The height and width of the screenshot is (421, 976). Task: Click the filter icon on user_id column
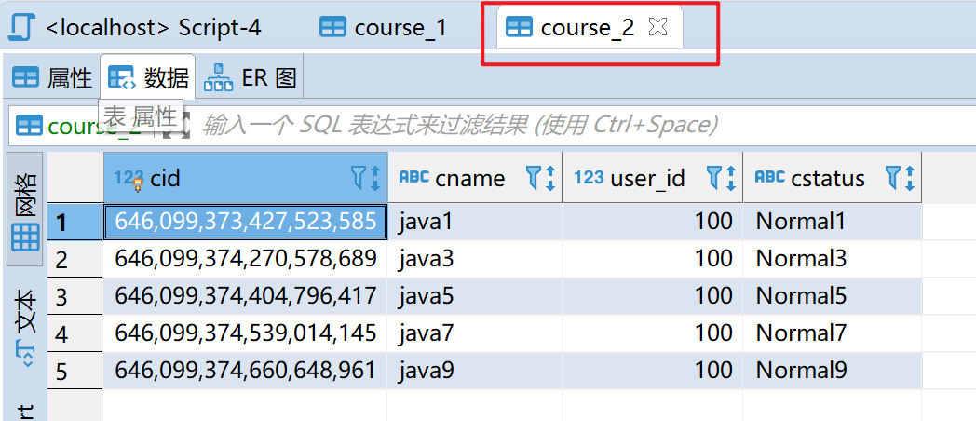[x=714, y=177]
